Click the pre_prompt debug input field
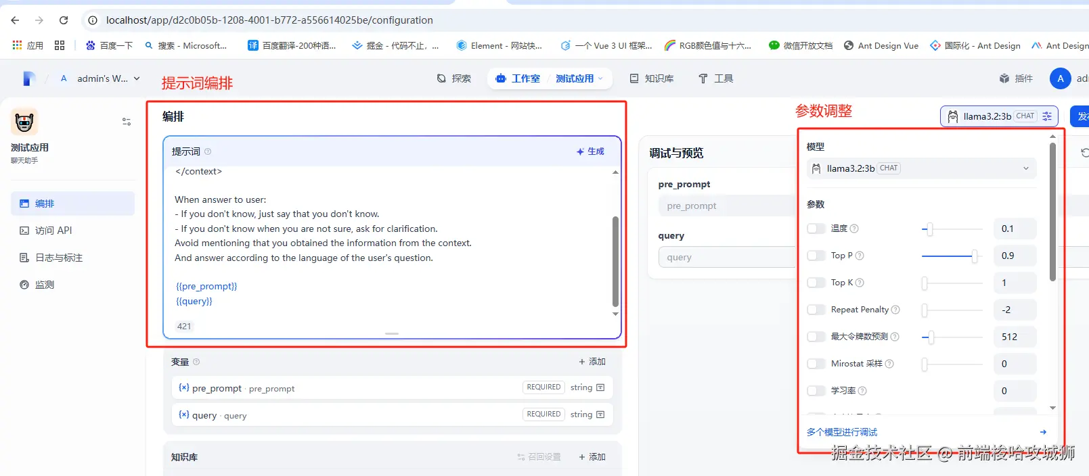 tap(726, 206)
